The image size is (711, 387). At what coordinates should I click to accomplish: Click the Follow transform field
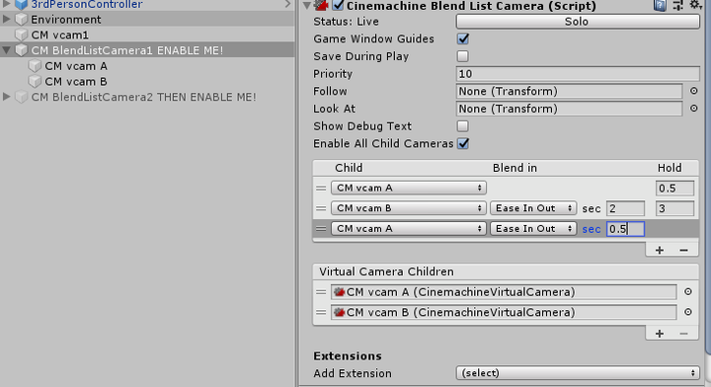[569, 91]
